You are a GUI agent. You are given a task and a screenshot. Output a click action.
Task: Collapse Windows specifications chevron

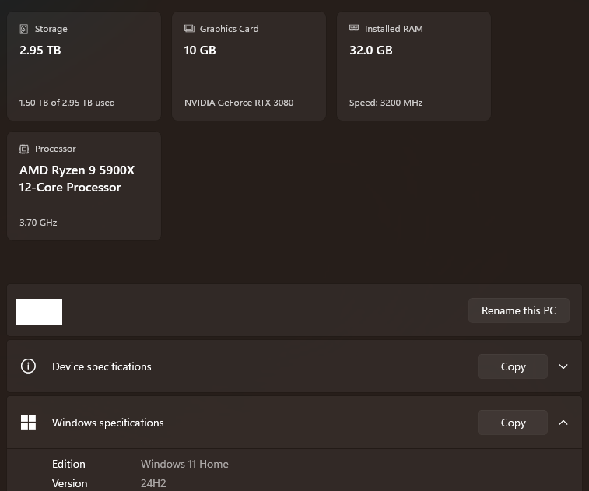[563, 423]
